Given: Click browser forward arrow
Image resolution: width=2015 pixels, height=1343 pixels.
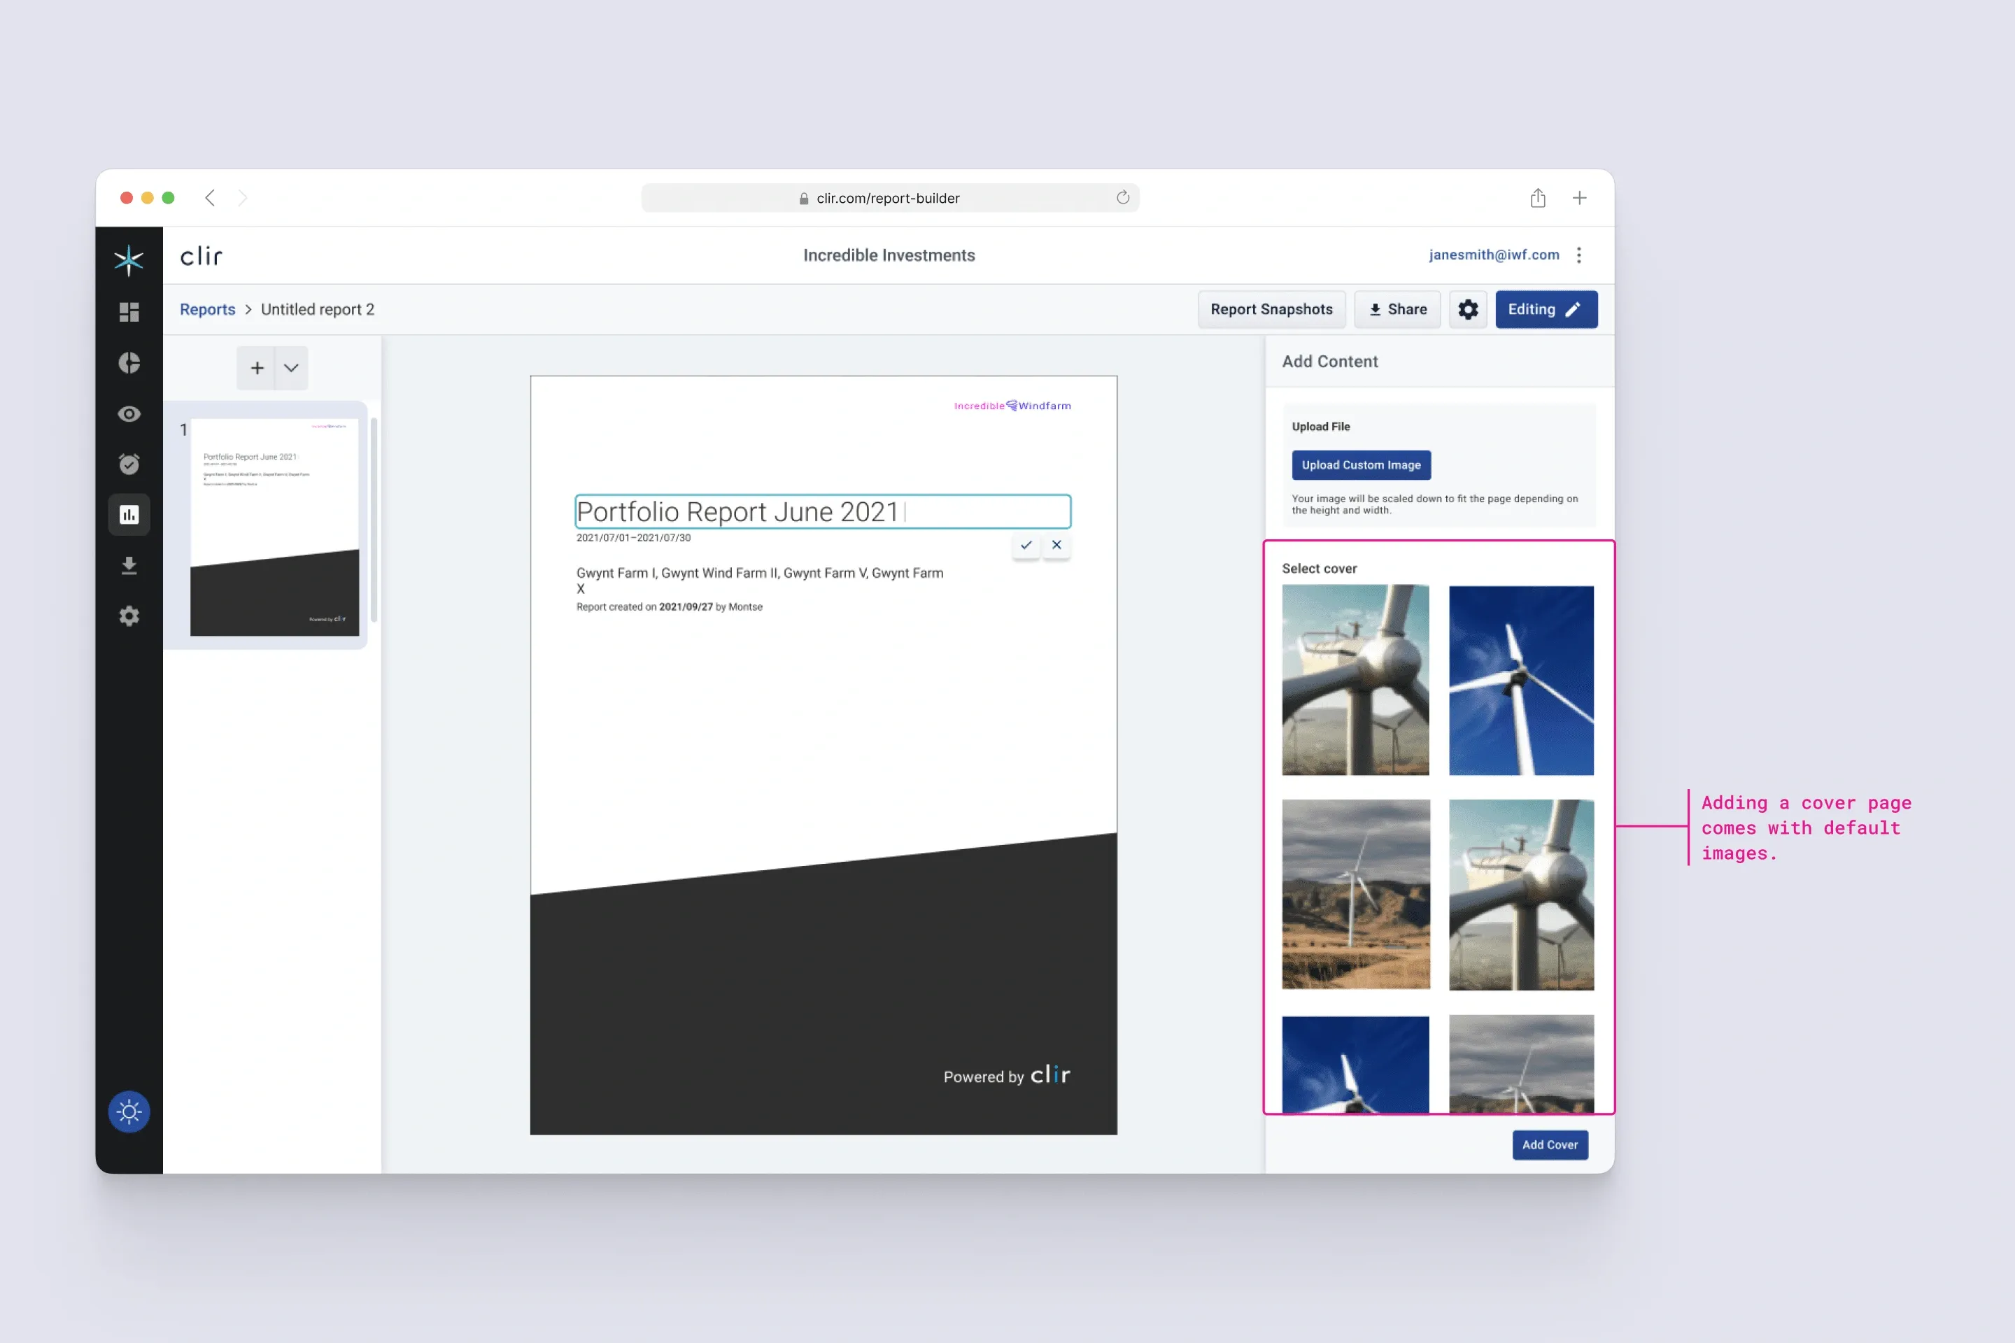Looking at the screenshot, I should [x=243, y=198].
